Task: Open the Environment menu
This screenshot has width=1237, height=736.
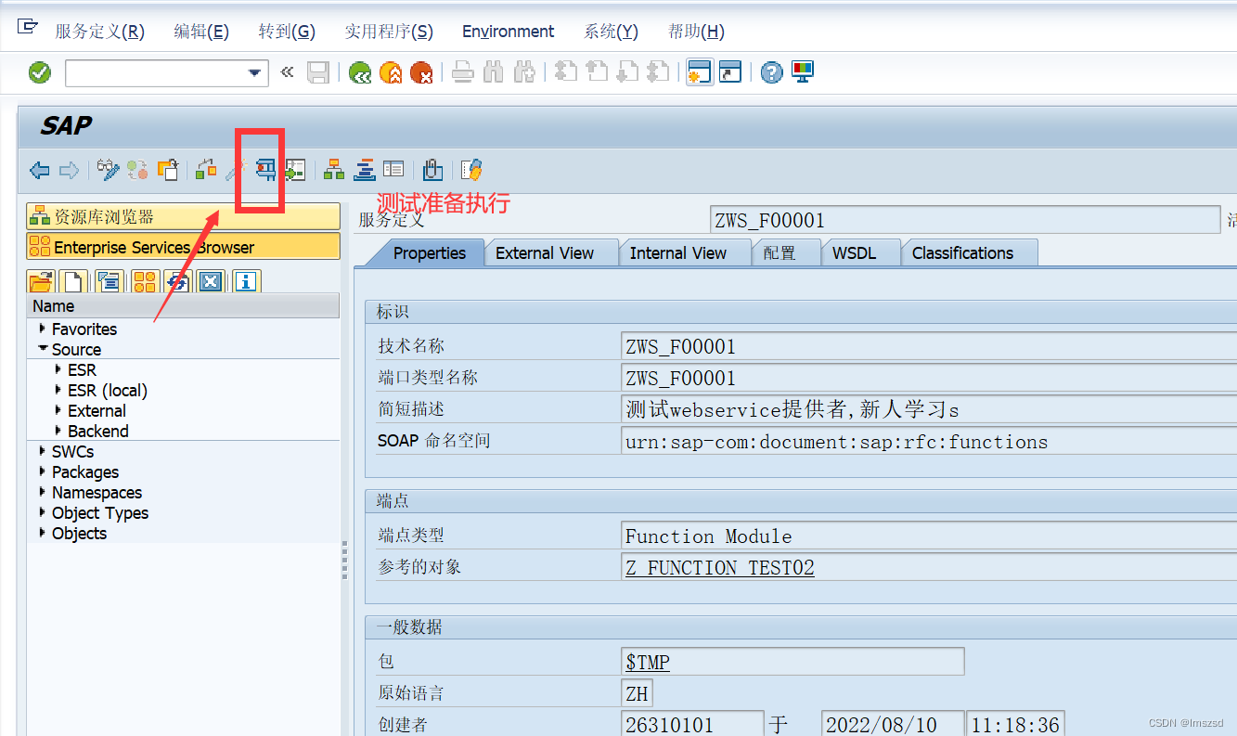Action: pos(509,32)
